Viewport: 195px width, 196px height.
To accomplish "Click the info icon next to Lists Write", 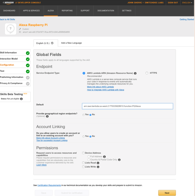I will [98, 167].
